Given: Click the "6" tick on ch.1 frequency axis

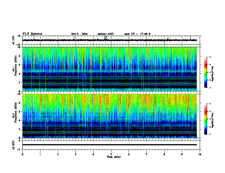Looking at the screenshot, I should 20,65.
